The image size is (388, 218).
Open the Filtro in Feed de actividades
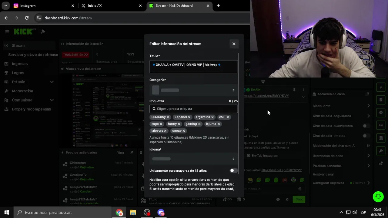[120, 153]
